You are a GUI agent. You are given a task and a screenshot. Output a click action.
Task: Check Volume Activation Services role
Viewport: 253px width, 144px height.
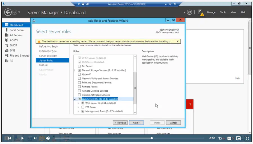[x=79, y=95]
